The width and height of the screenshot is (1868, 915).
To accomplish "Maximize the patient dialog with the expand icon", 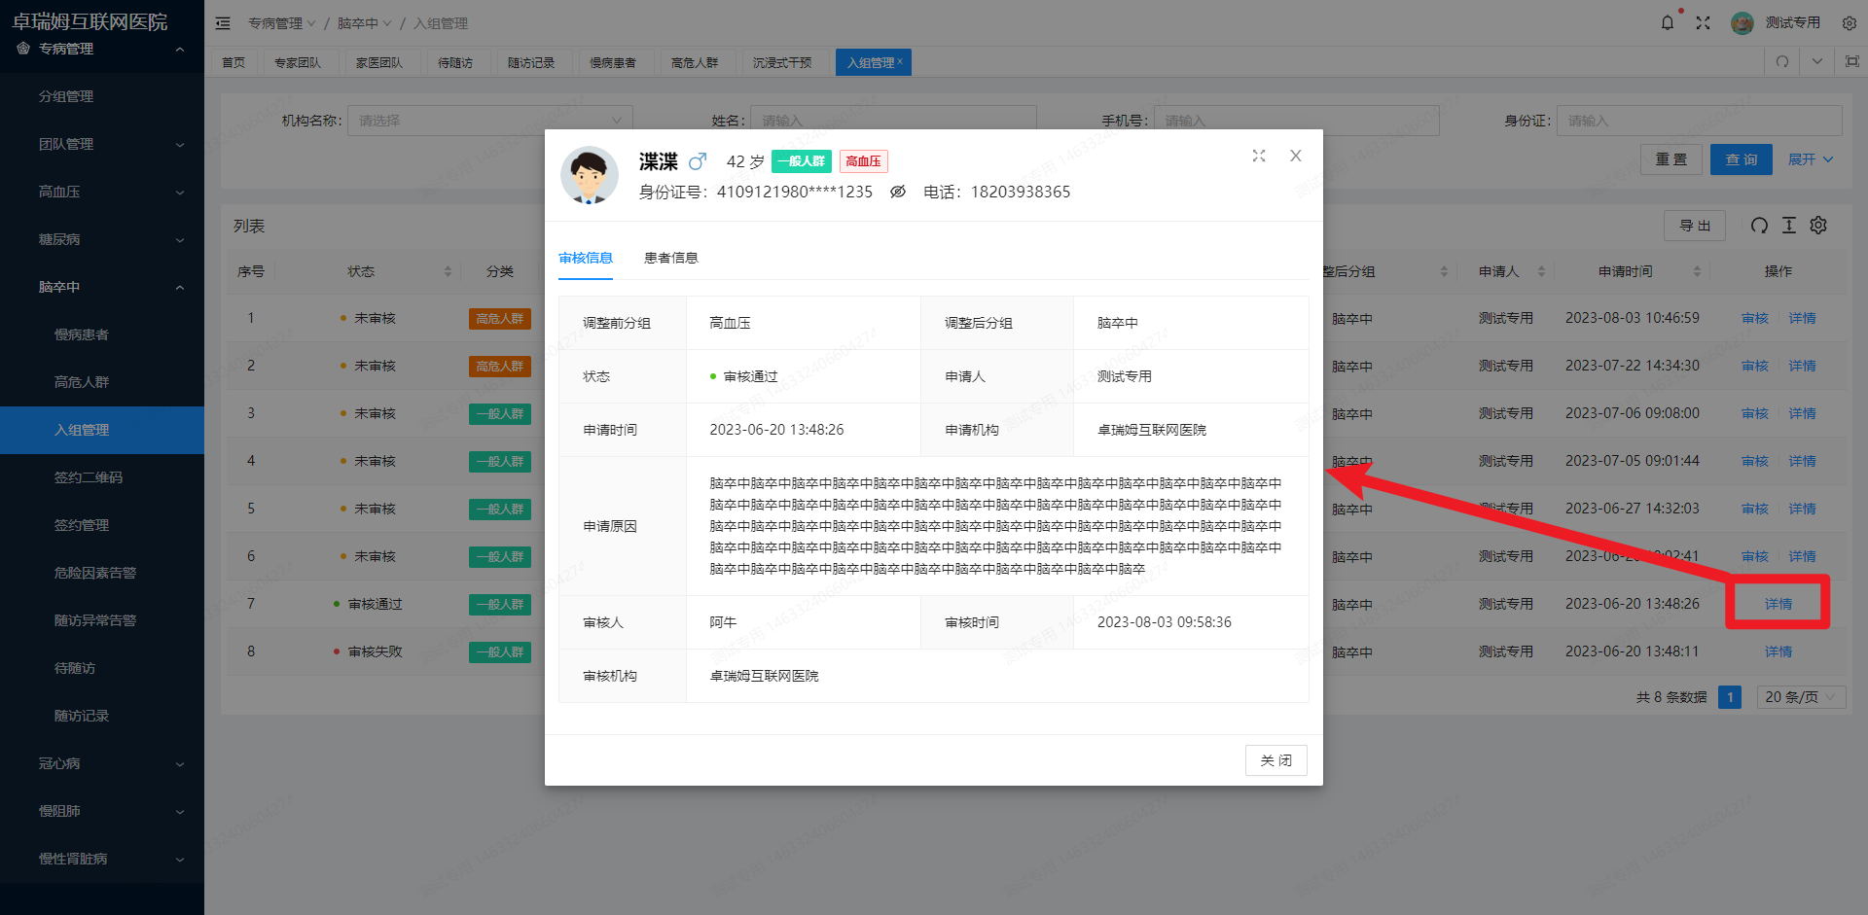I will pos(1259,156).
